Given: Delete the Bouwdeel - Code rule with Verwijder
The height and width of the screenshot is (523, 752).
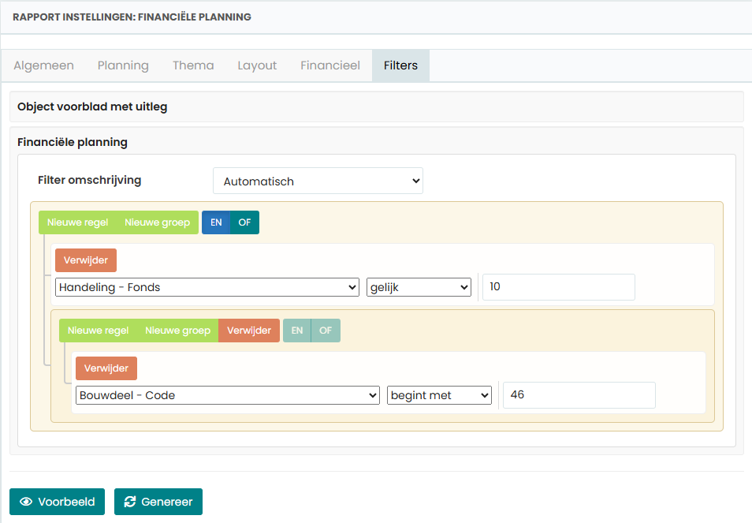Looking at the screenshot, I should pyautogui.click(x=106, y=368).
